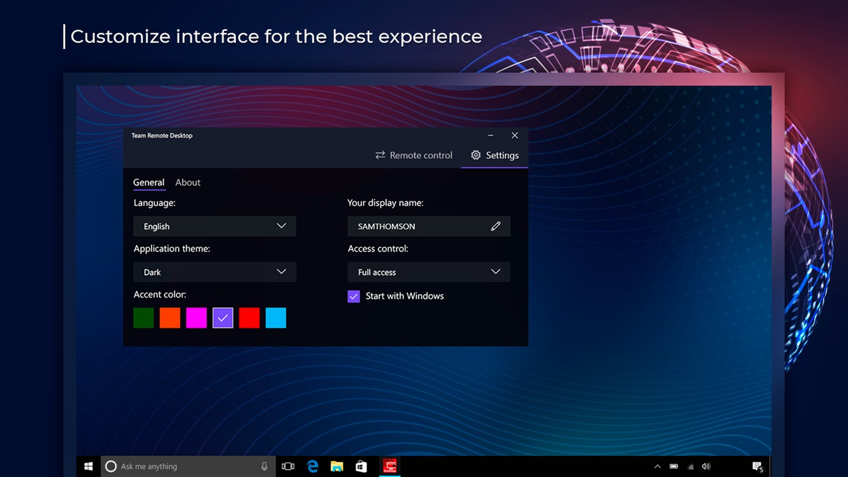
Task: Click the gear icon on Settings tab
Action: [x=476, y=155]
